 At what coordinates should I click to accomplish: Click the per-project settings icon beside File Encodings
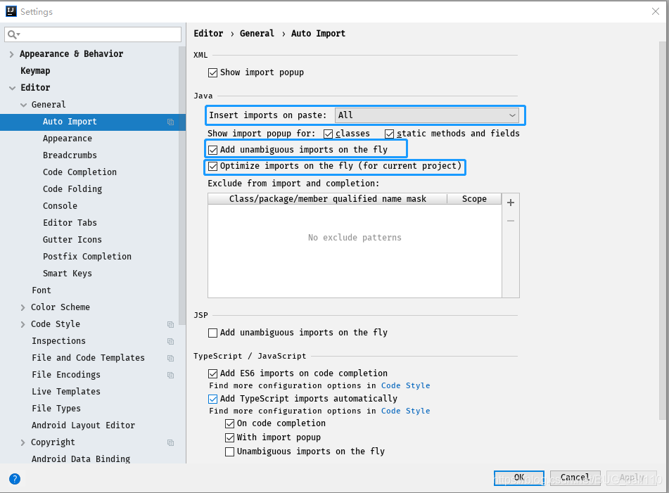pyautogui.click(x=170, y=375)
